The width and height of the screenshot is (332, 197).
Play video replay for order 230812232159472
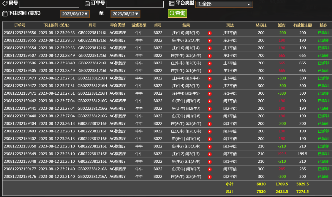[210, 86]
